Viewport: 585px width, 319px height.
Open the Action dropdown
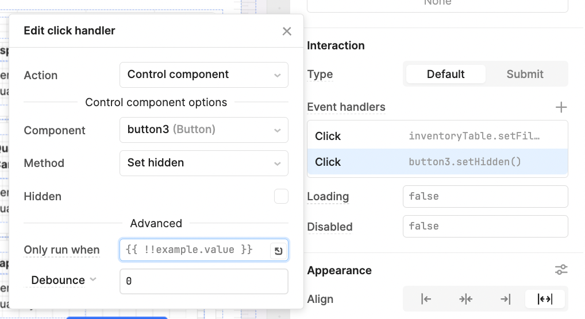(x=203, y=75)
